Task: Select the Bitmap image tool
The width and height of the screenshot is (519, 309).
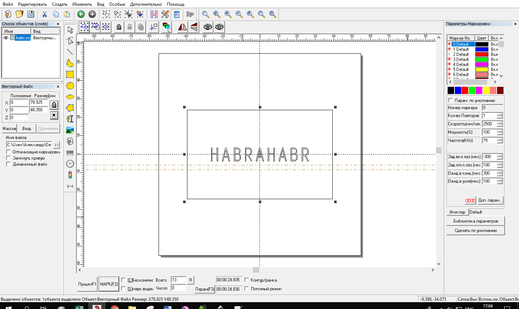Action: [70, 130]
